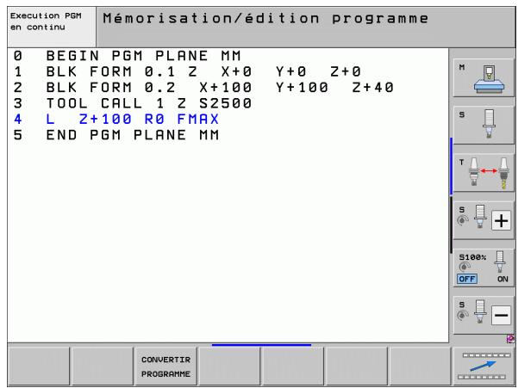Image resolution: width=518 pixels, height=388 pixels.
Task: Click the S spindle soft key icon
Action: (484, 126)
